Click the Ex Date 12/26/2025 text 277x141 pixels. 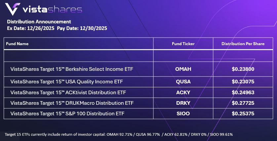coord(30,28)
